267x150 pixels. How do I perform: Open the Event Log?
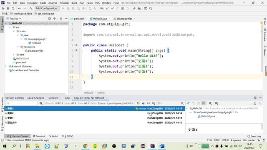tap(254, 136)
